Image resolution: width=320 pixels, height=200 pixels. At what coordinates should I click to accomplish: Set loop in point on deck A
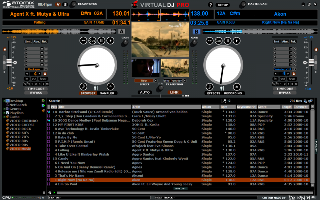click(x=26, y=79)
